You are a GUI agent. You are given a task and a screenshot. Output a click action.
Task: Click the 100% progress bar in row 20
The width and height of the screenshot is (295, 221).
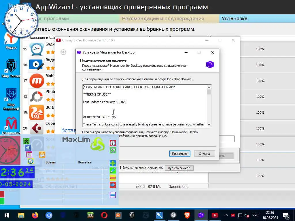click(260, 128)
